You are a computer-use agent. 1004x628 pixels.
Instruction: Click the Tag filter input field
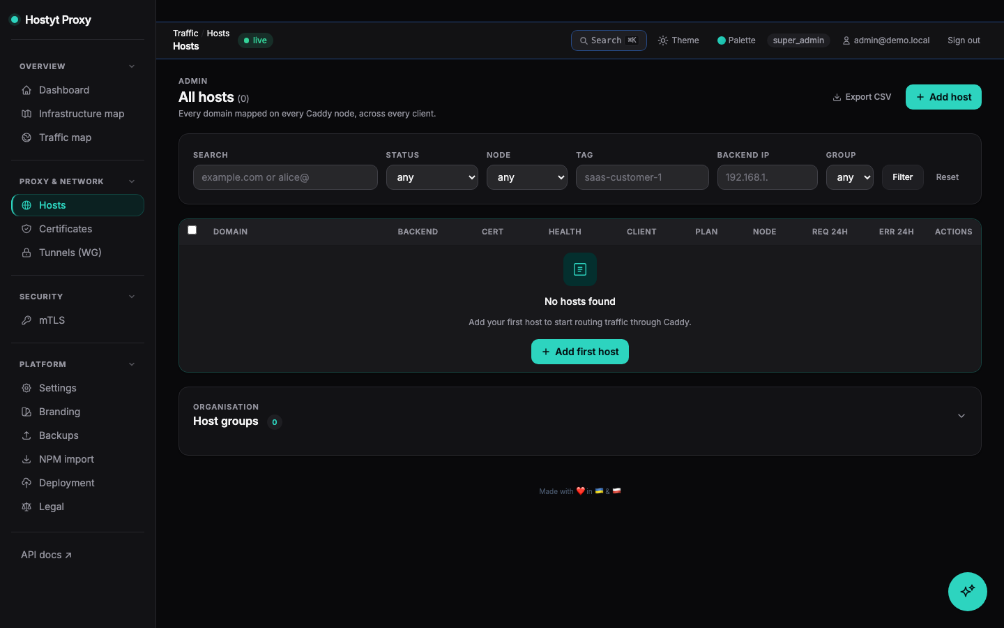tap(642, 177)
